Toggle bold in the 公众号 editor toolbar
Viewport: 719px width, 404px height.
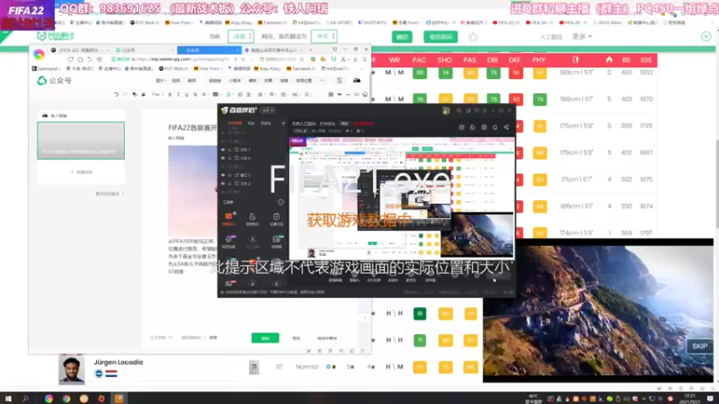coord(170,94)
